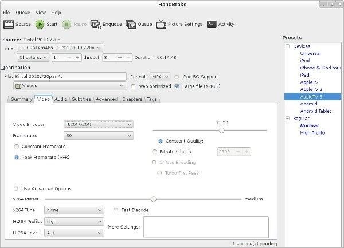Open Picture Settings TV icon

pyautogui.click(x=162, y=25)
